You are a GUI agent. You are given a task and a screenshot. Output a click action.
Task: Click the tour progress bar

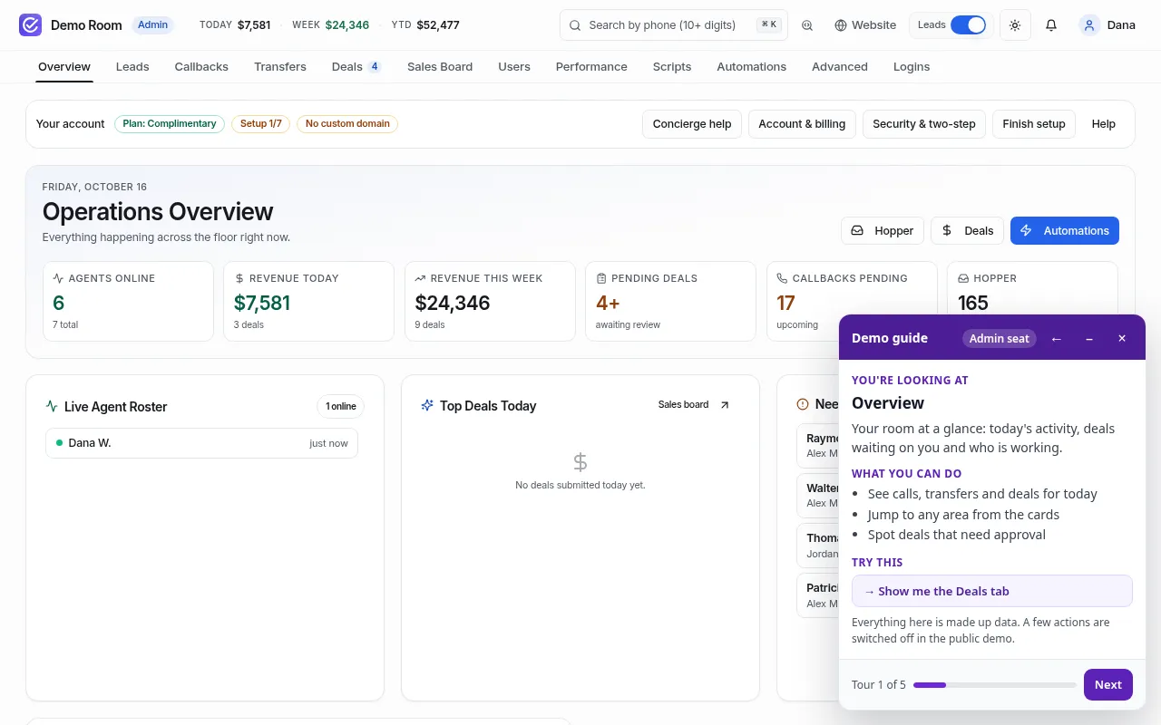[x=995, y=685]
